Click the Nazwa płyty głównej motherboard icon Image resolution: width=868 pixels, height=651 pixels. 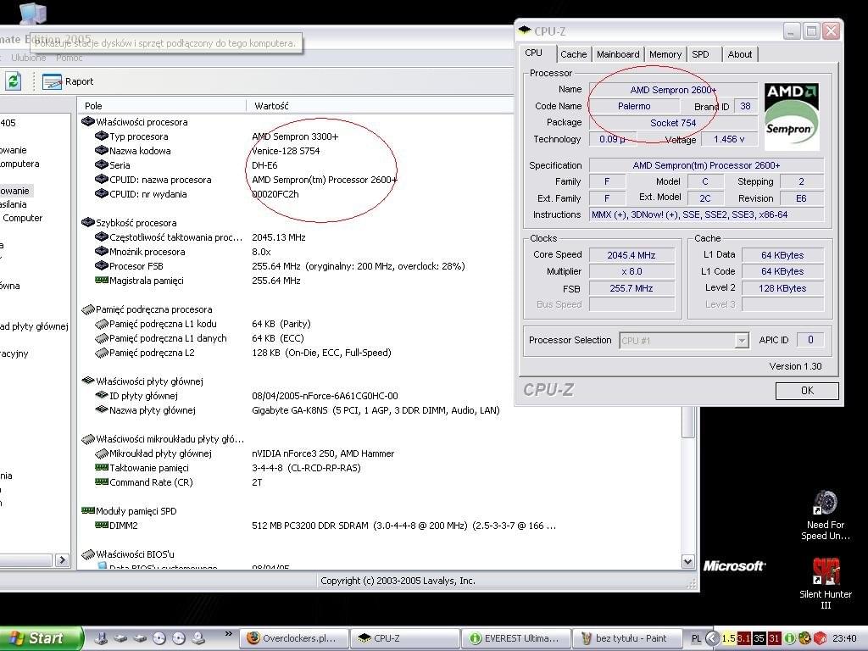(x=102, y=410)
